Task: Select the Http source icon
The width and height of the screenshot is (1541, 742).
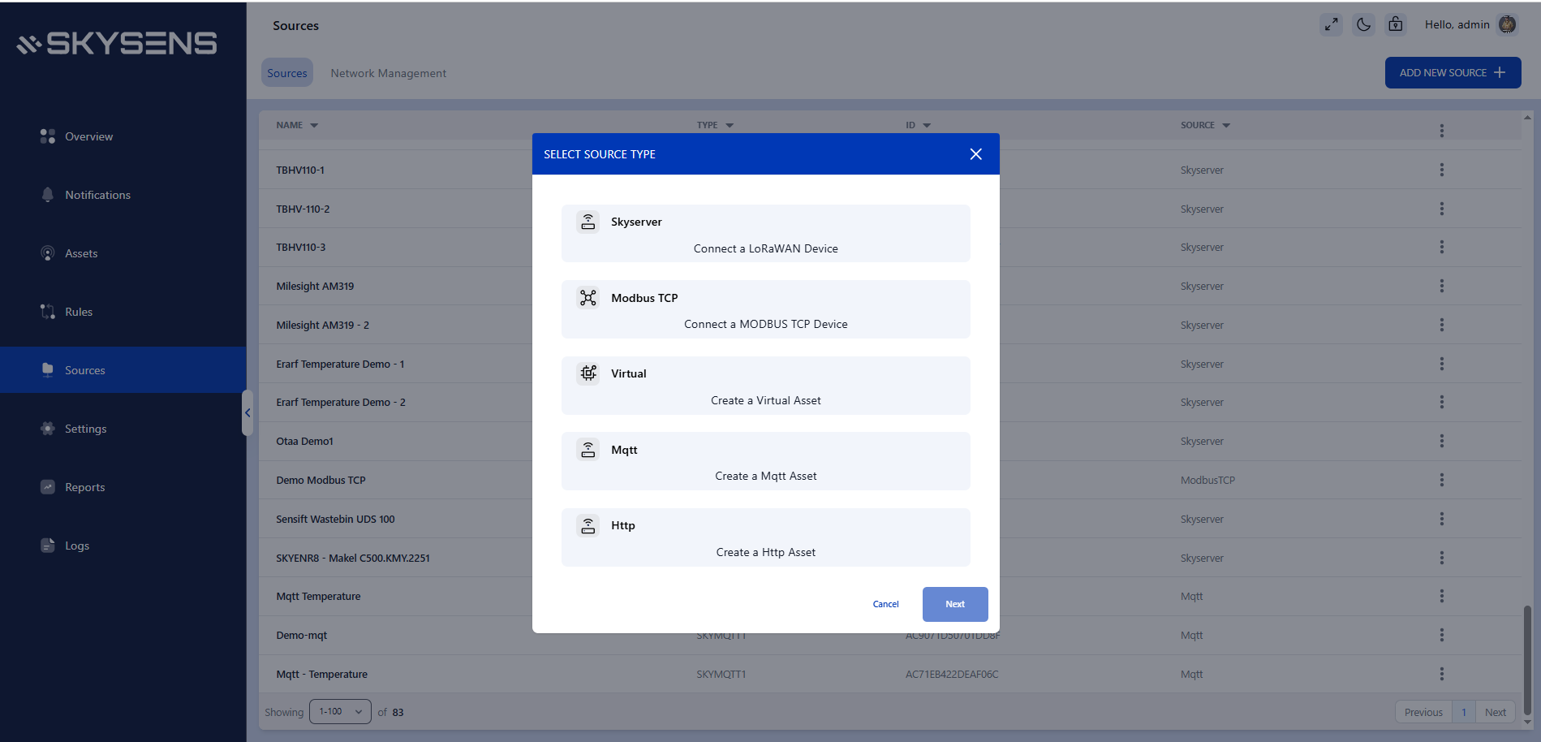Action: click(588, 525)
